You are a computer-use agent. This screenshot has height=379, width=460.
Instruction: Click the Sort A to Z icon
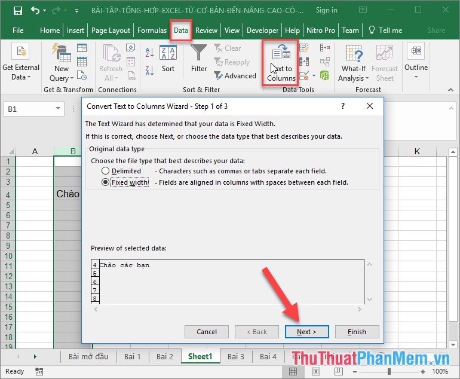pyautogui.click(x=149, y=53)
